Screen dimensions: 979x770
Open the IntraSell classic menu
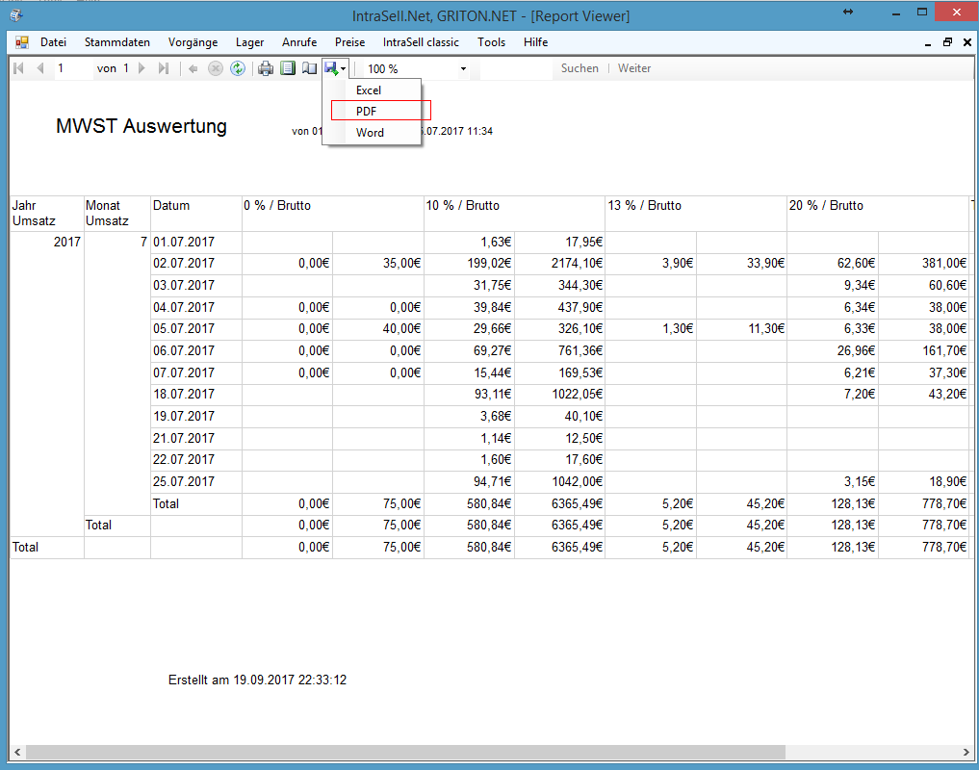click(x=421, y=42)
